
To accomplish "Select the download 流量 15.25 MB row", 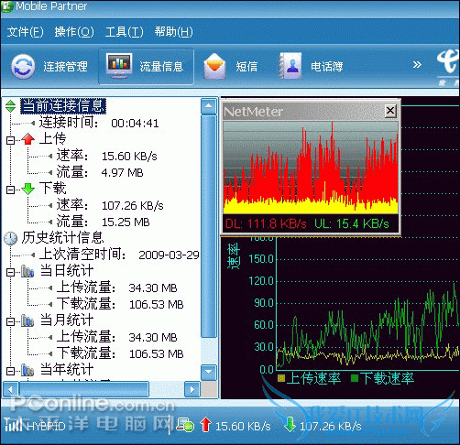I will 103,222.
